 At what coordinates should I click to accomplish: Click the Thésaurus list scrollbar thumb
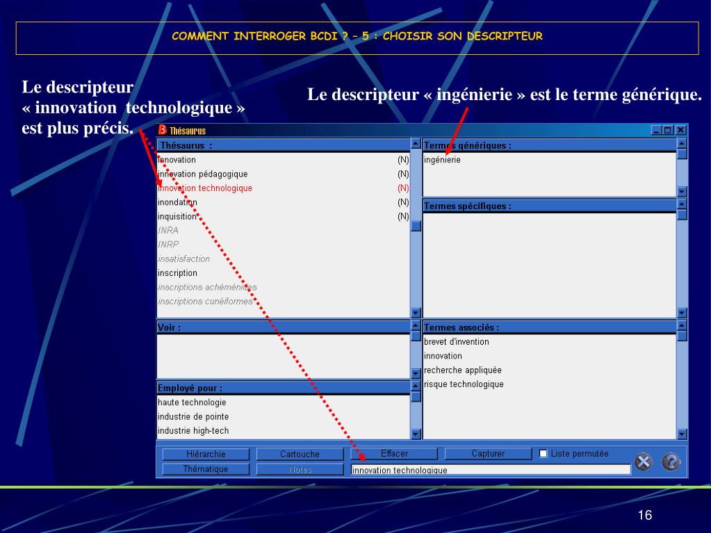tap(416, 225)
